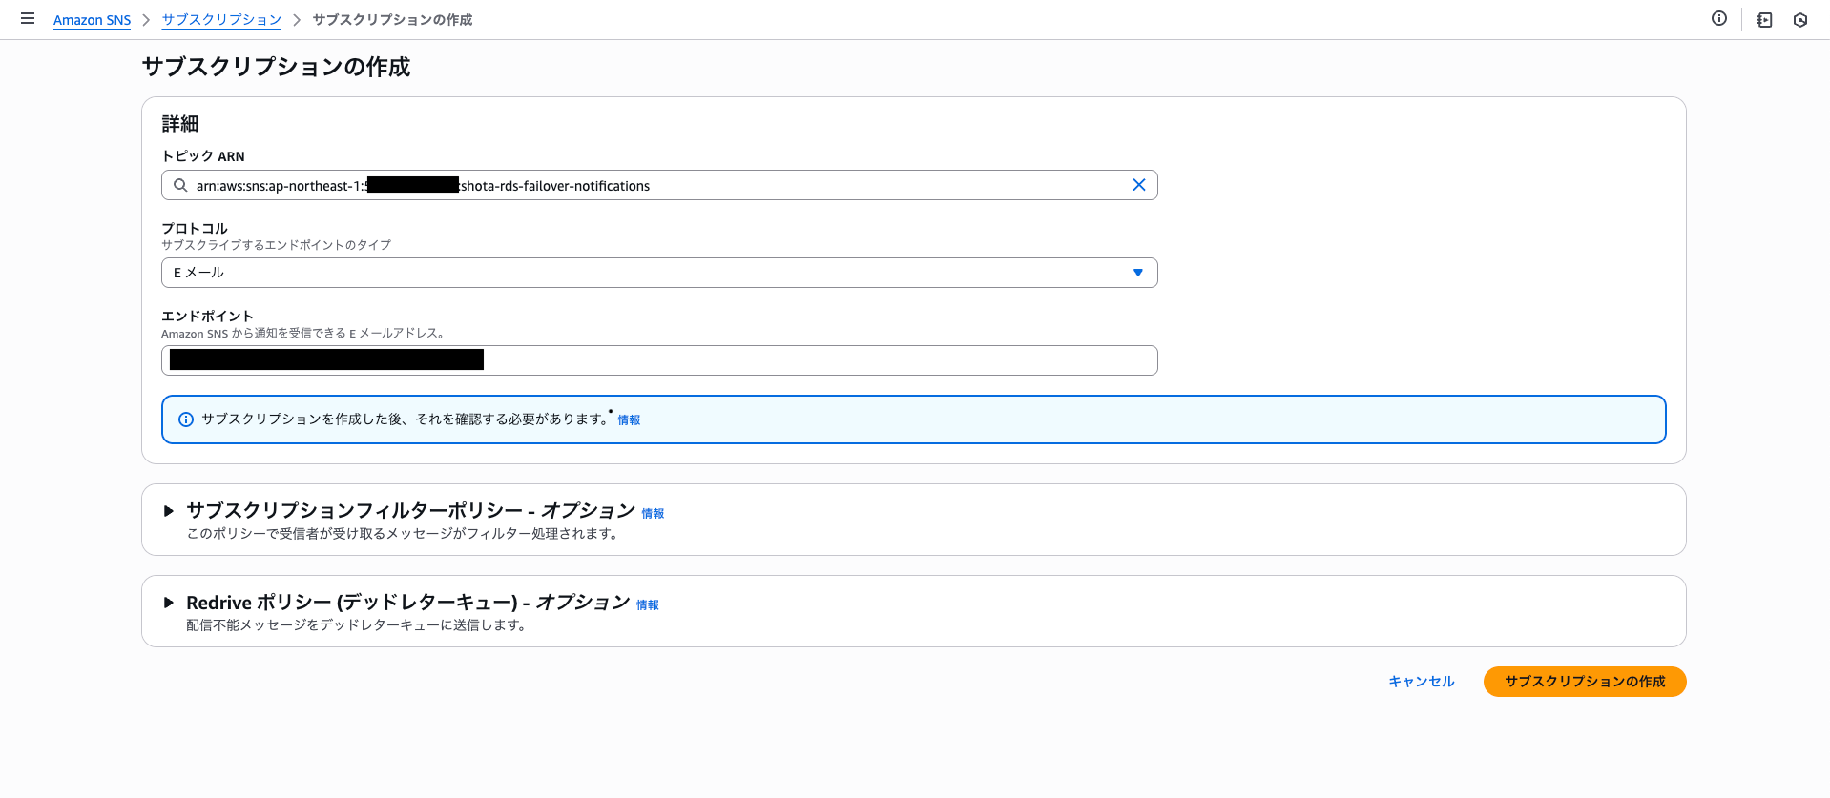This screenshot has height=798, width=1830.
Task: Open the hamburger navigation menu
Action: (x=28, y=18)
